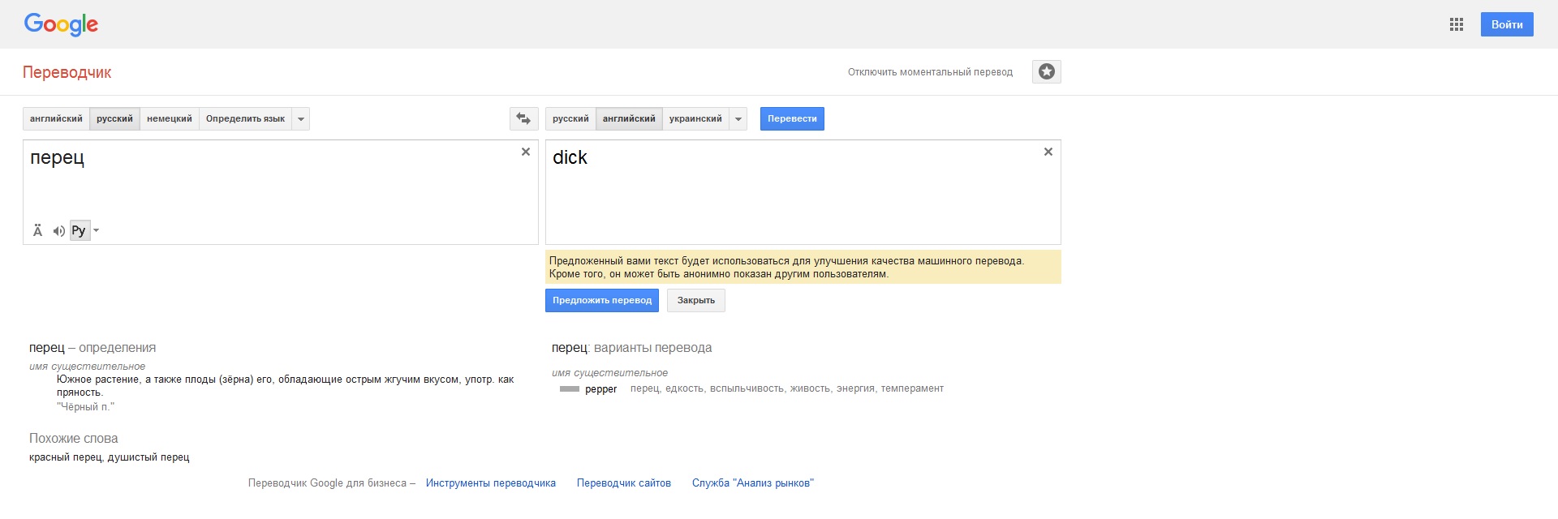Listen to the source text pronunciation
Screen dimensions: 1558x519
58,231
